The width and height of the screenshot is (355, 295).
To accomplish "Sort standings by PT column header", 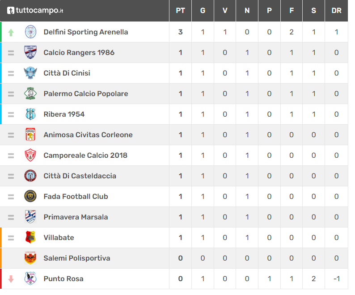I will 181,11.
